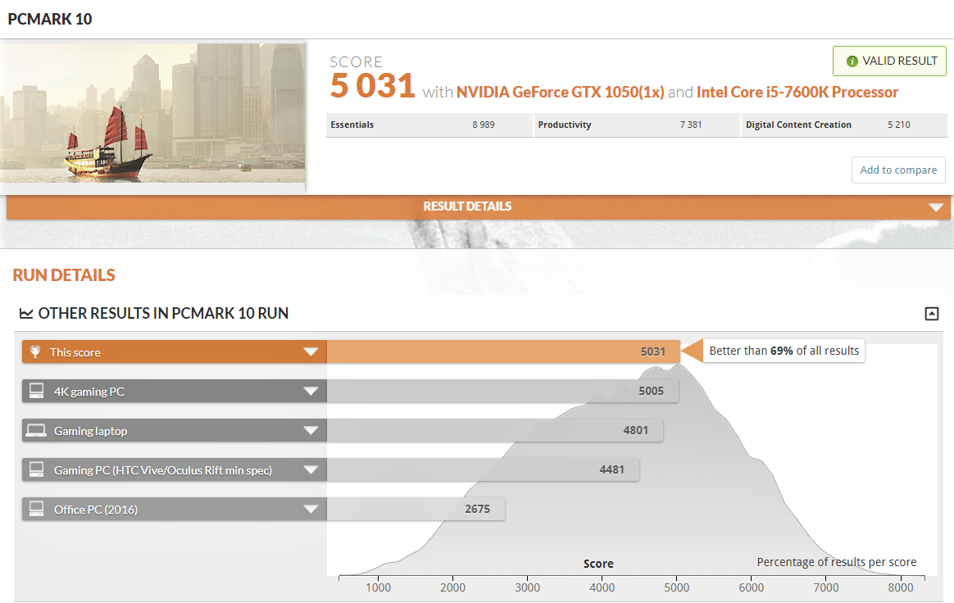Expand the Gaming laptop row dropdown
Screen dimensions: 954x603
(x=311, y=430)
